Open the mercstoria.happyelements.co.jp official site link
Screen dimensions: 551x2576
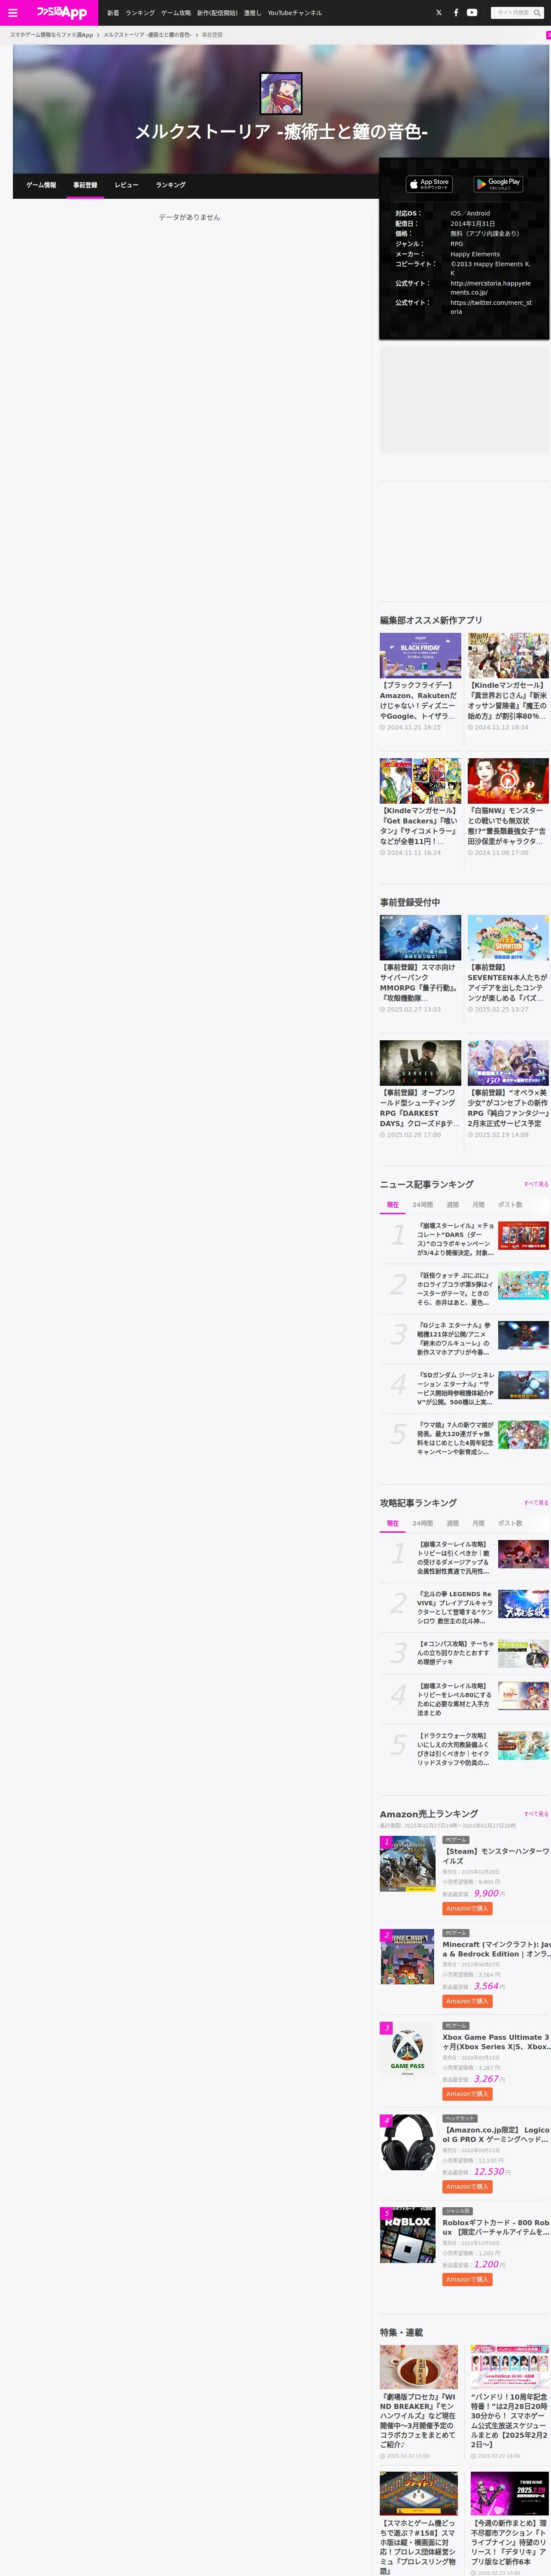[490, 288]
